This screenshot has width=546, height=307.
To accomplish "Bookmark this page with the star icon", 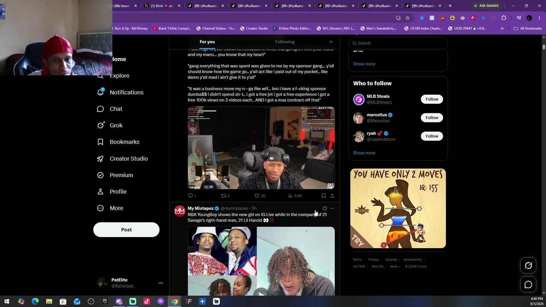I will (x=407, y=18).
